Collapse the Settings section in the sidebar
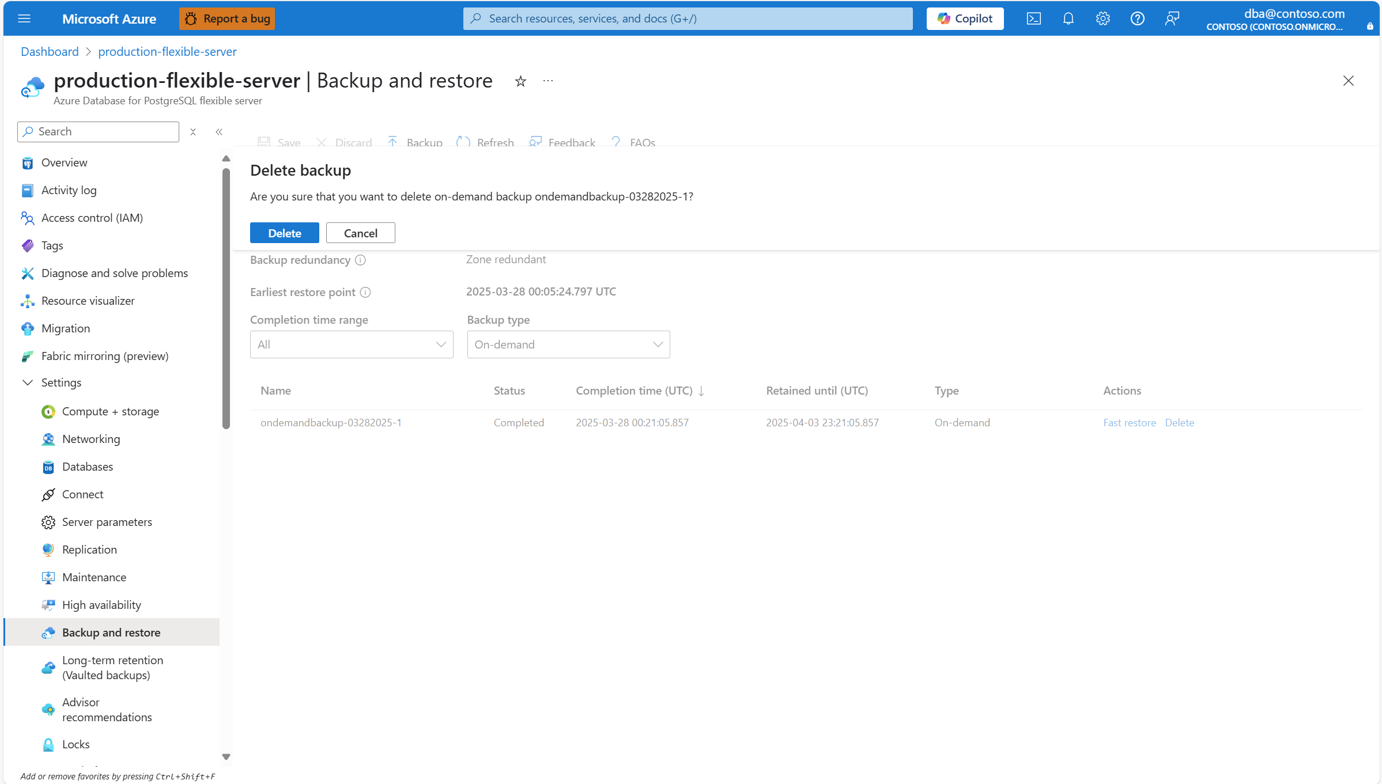Screen dimensions: 1382x784 pyautogui.click(x=28, y=382)
